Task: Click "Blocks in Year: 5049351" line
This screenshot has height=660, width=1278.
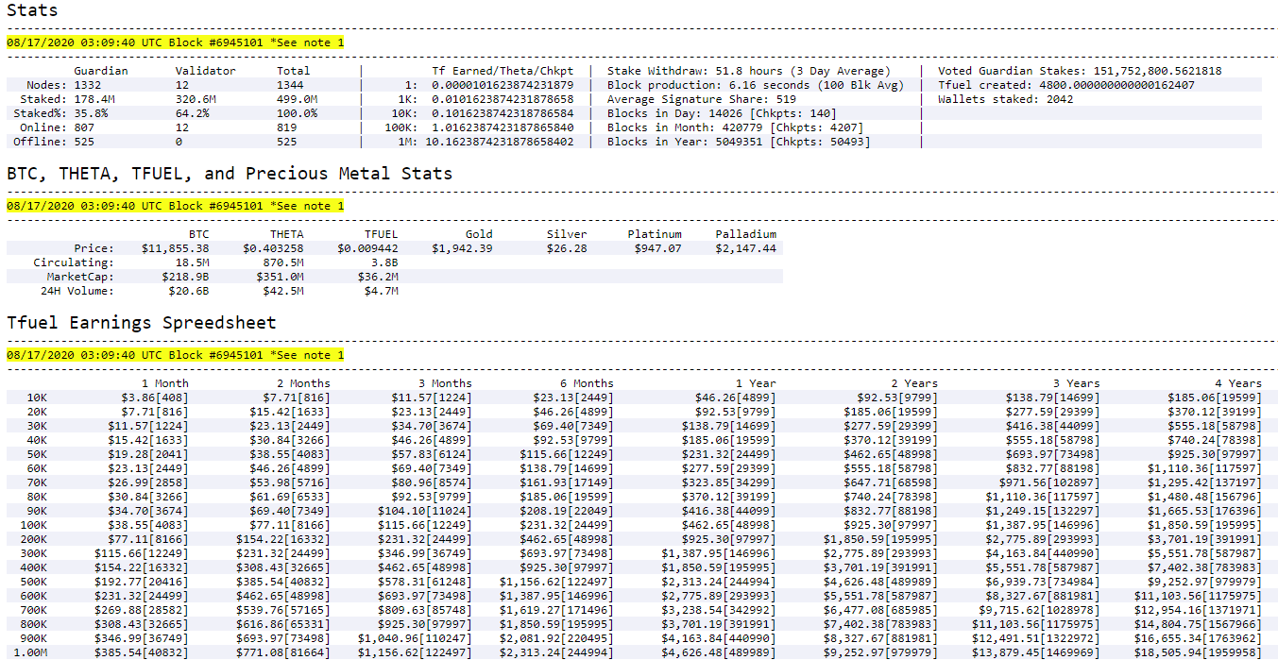Action: coord(739,142)
